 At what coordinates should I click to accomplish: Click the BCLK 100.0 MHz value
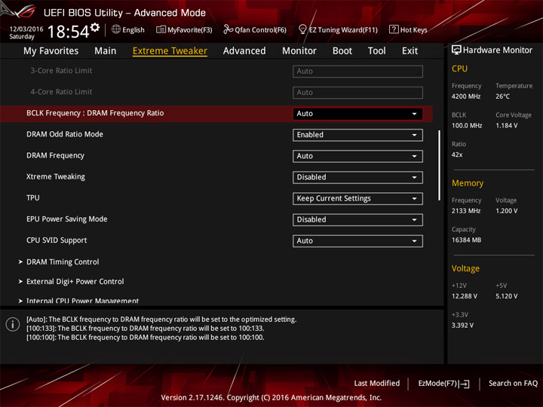(x=467, y=126)
